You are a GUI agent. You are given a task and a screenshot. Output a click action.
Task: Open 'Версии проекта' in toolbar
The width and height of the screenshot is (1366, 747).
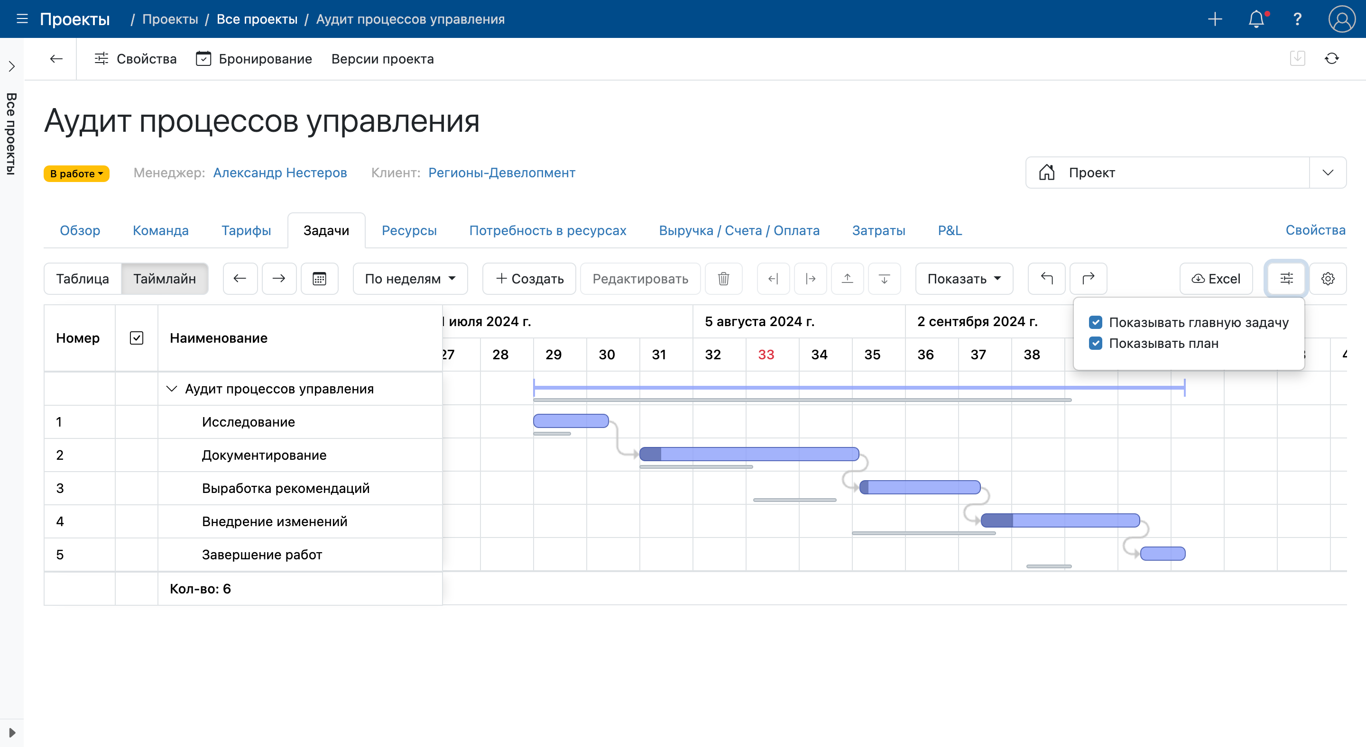[382, 59]
